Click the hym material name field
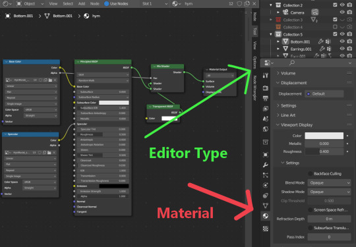356x247 pixels. pyautogui.click(x=204, y=4)
